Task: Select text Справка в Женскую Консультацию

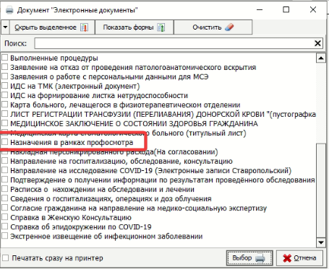Action: (x=71, y=218)
